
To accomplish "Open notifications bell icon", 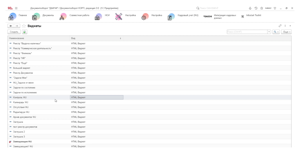I will coord(250,8).
